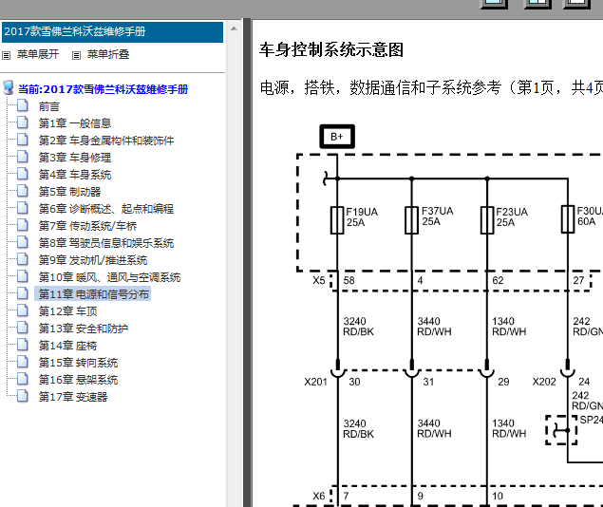
Task: Click the 菜单折叠 collapse-menu icon
Action: coord(77,55)
